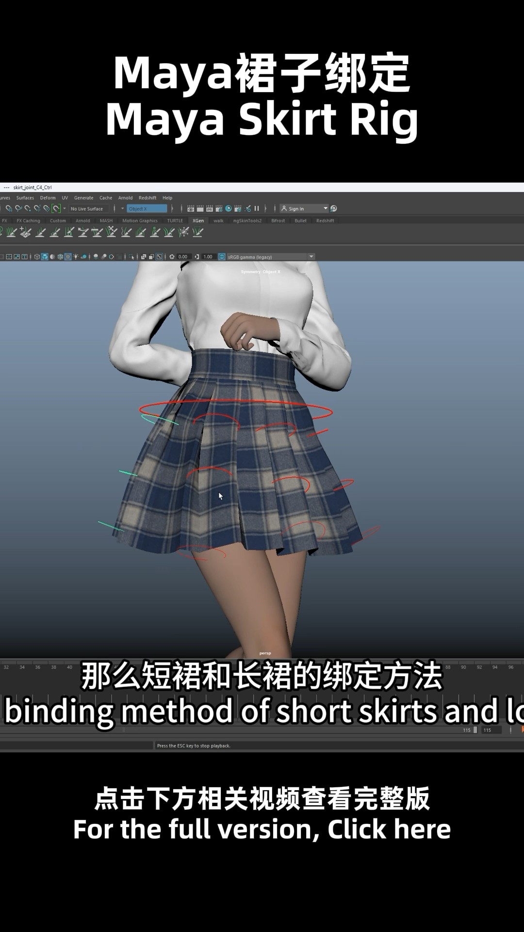The image size is (524, 932).
Task: Open the Help menu
Action: tap(167, 198)
